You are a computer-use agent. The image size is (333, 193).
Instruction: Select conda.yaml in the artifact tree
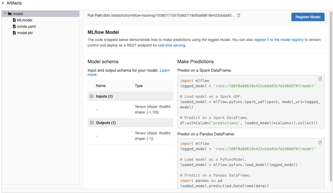tap(26, 26)
